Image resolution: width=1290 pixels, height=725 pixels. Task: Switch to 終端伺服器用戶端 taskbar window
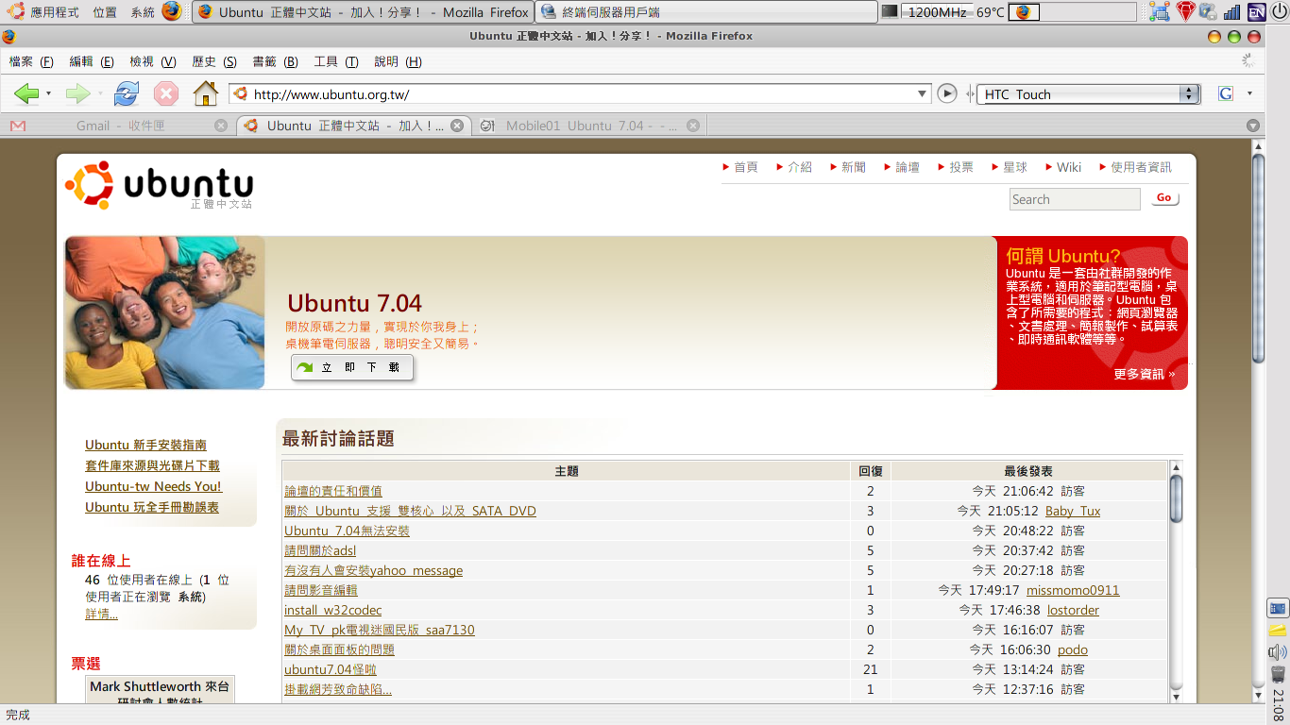[x=705, y=12]
